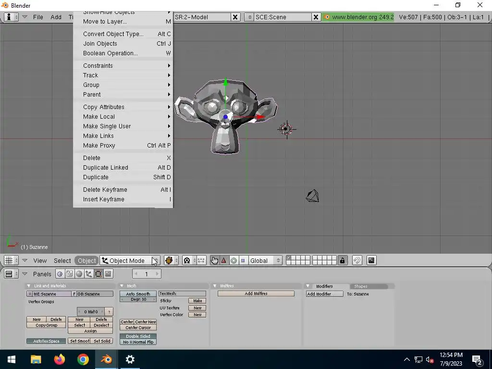Open File Explorer from the taskbar
The height and width of the screenshot is (369, 492).
tap(36, 359)
